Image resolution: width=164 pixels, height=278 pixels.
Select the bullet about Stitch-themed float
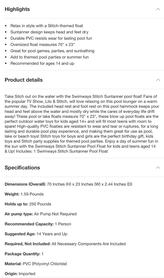[x=46, y=26]
